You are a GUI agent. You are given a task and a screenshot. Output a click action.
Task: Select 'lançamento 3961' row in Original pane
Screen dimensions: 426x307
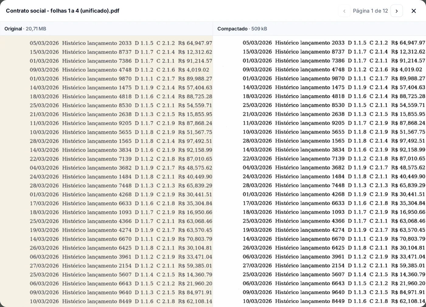pyautogui.click(x=121, y=257)
